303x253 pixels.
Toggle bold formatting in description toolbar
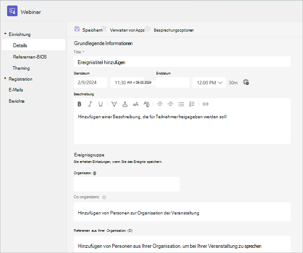click(79, 104)
